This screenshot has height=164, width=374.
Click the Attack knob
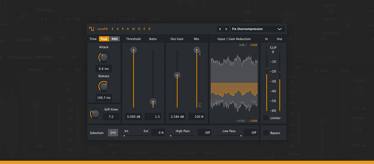coord(104,58)
